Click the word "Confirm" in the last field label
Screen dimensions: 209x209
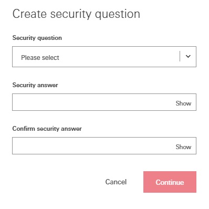pyautogui.click(x=24, y=129)
